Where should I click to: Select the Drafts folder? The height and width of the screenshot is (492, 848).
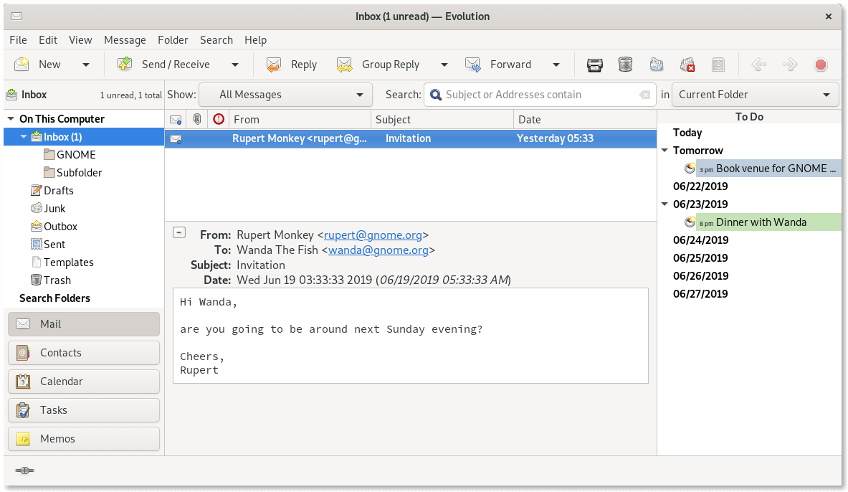pos(58,191)
